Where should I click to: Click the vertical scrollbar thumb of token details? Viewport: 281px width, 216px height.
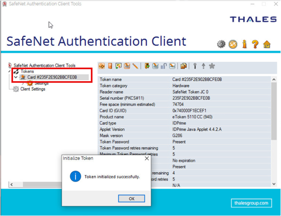coord(274,111)
